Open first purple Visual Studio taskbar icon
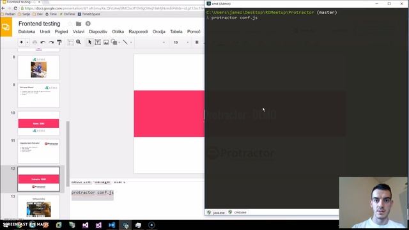This screenshot has width=409, height=230. pyautogui.click(x=85, y=225)
